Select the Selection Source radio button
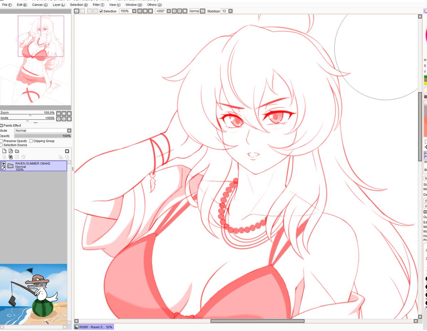Screen dimensions: 427x331 pyautogui.click(x=1, y=145)
